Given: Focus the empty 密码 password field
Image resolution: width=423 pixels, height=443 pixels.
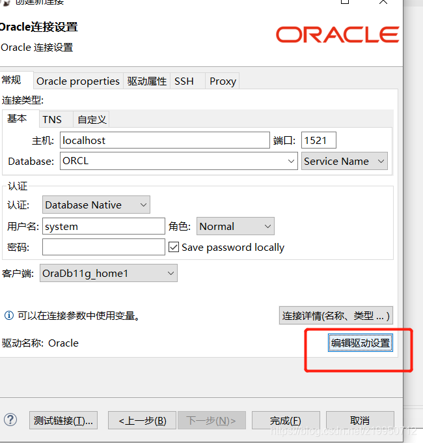Looking at the screenshot, I should 103,247.
